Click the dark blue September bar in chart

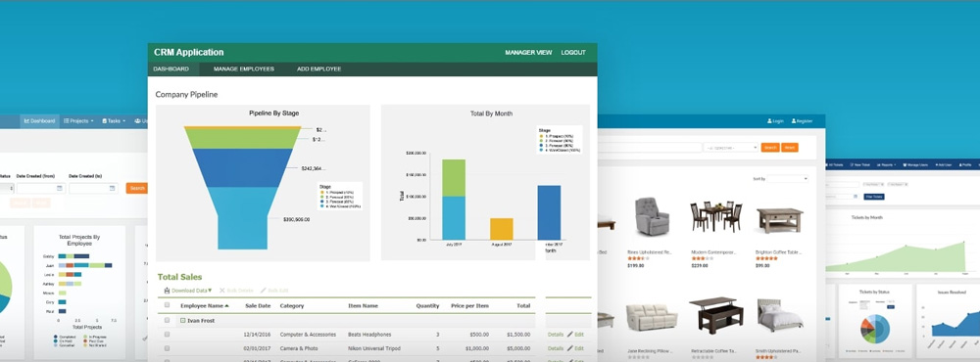(x=549, y=213)
